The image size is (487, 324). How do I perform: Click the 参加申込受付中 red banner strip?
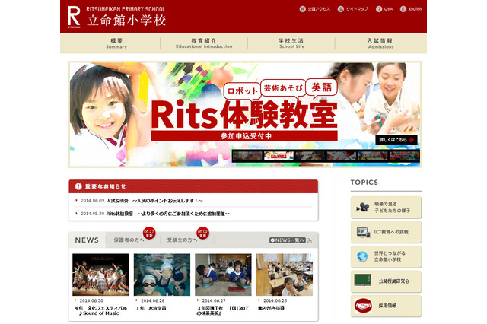coord(244,136)
